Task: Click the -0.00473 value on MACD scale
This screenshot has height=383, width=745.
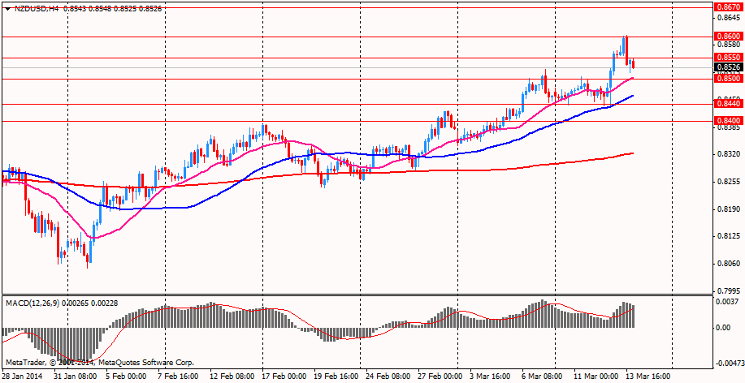Action: pyautogui.click(x=728, y=364)
